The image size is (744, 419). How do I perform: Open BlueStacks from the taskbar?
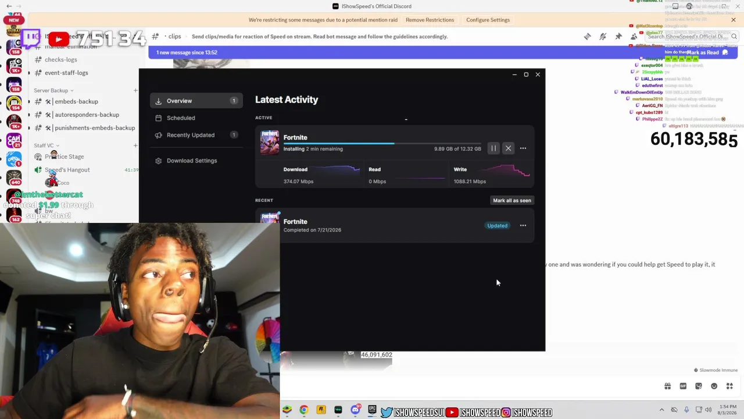287,410
